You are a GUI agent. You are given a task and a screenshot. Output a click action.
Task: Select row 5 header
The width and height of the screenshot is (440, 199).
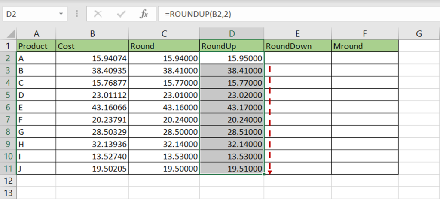[x=8, y=95]
